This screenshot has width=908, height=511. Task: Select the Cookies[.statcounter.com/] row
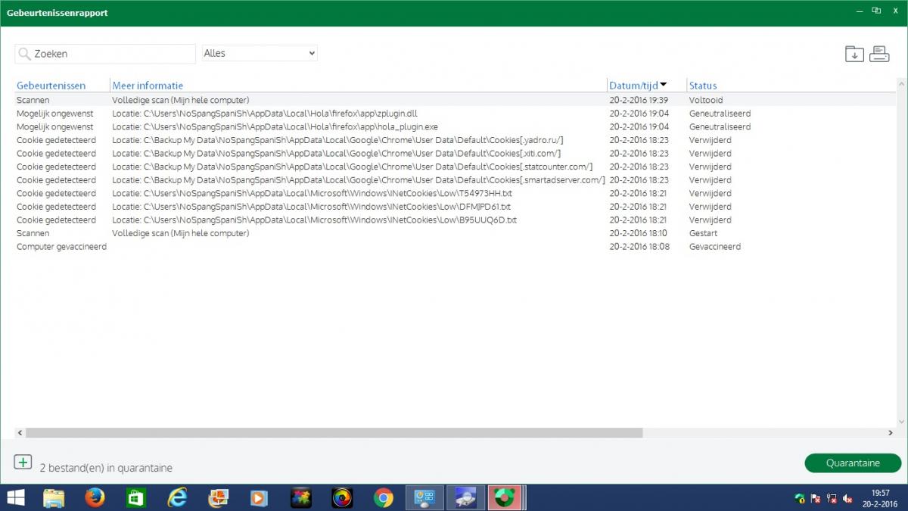[x=456, y=167]
